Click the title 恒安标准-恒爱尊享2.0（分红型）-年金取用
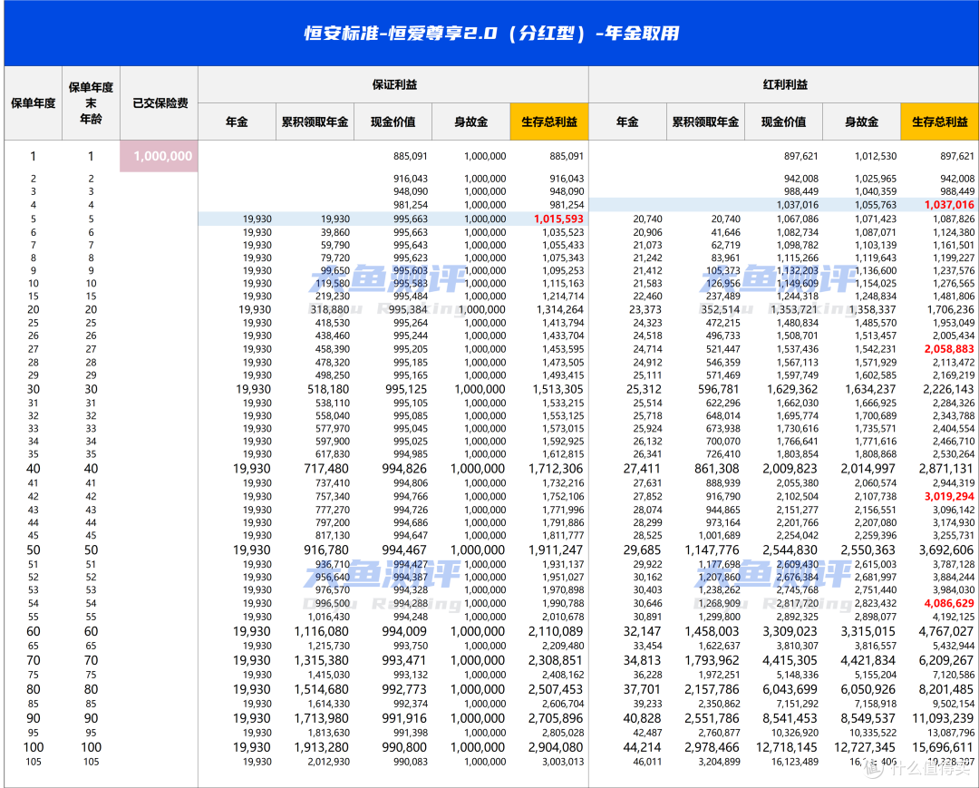 pos(491,33)
